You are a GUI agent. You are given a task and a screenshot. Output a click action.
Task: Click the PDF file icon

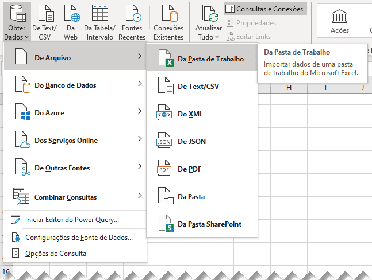164,168
